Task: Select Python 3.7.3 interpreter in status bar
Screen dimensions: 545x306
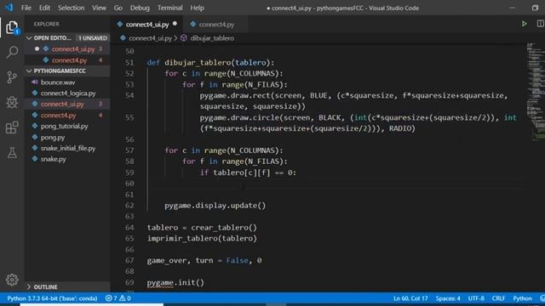Action: pyautogui.click(x=52, y=298)
